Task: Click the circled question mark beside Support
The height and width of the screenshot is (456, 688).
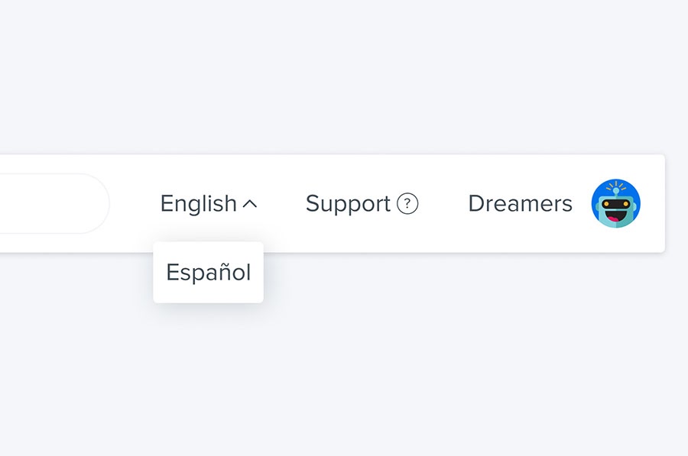Action: point(407,203)
